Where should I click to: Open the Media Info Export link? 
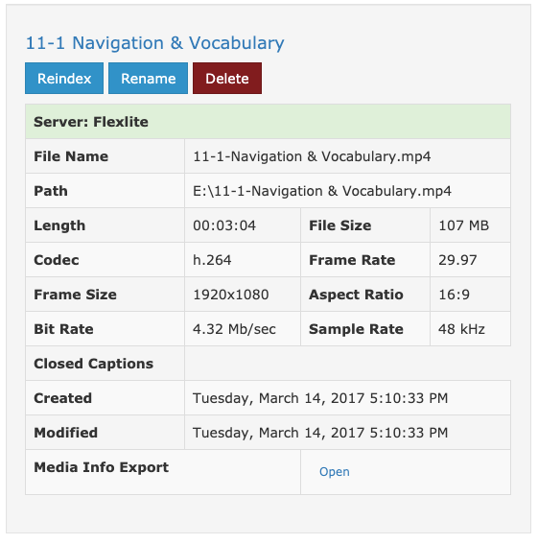coord(335,471)
